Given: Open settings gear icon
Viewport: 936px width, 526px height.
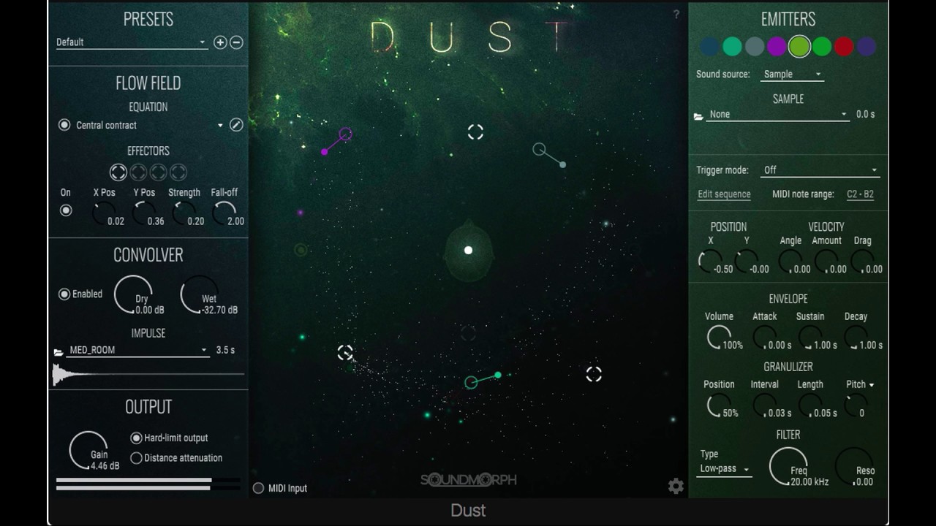Looking at the screenshot, I should pos(676,487).
